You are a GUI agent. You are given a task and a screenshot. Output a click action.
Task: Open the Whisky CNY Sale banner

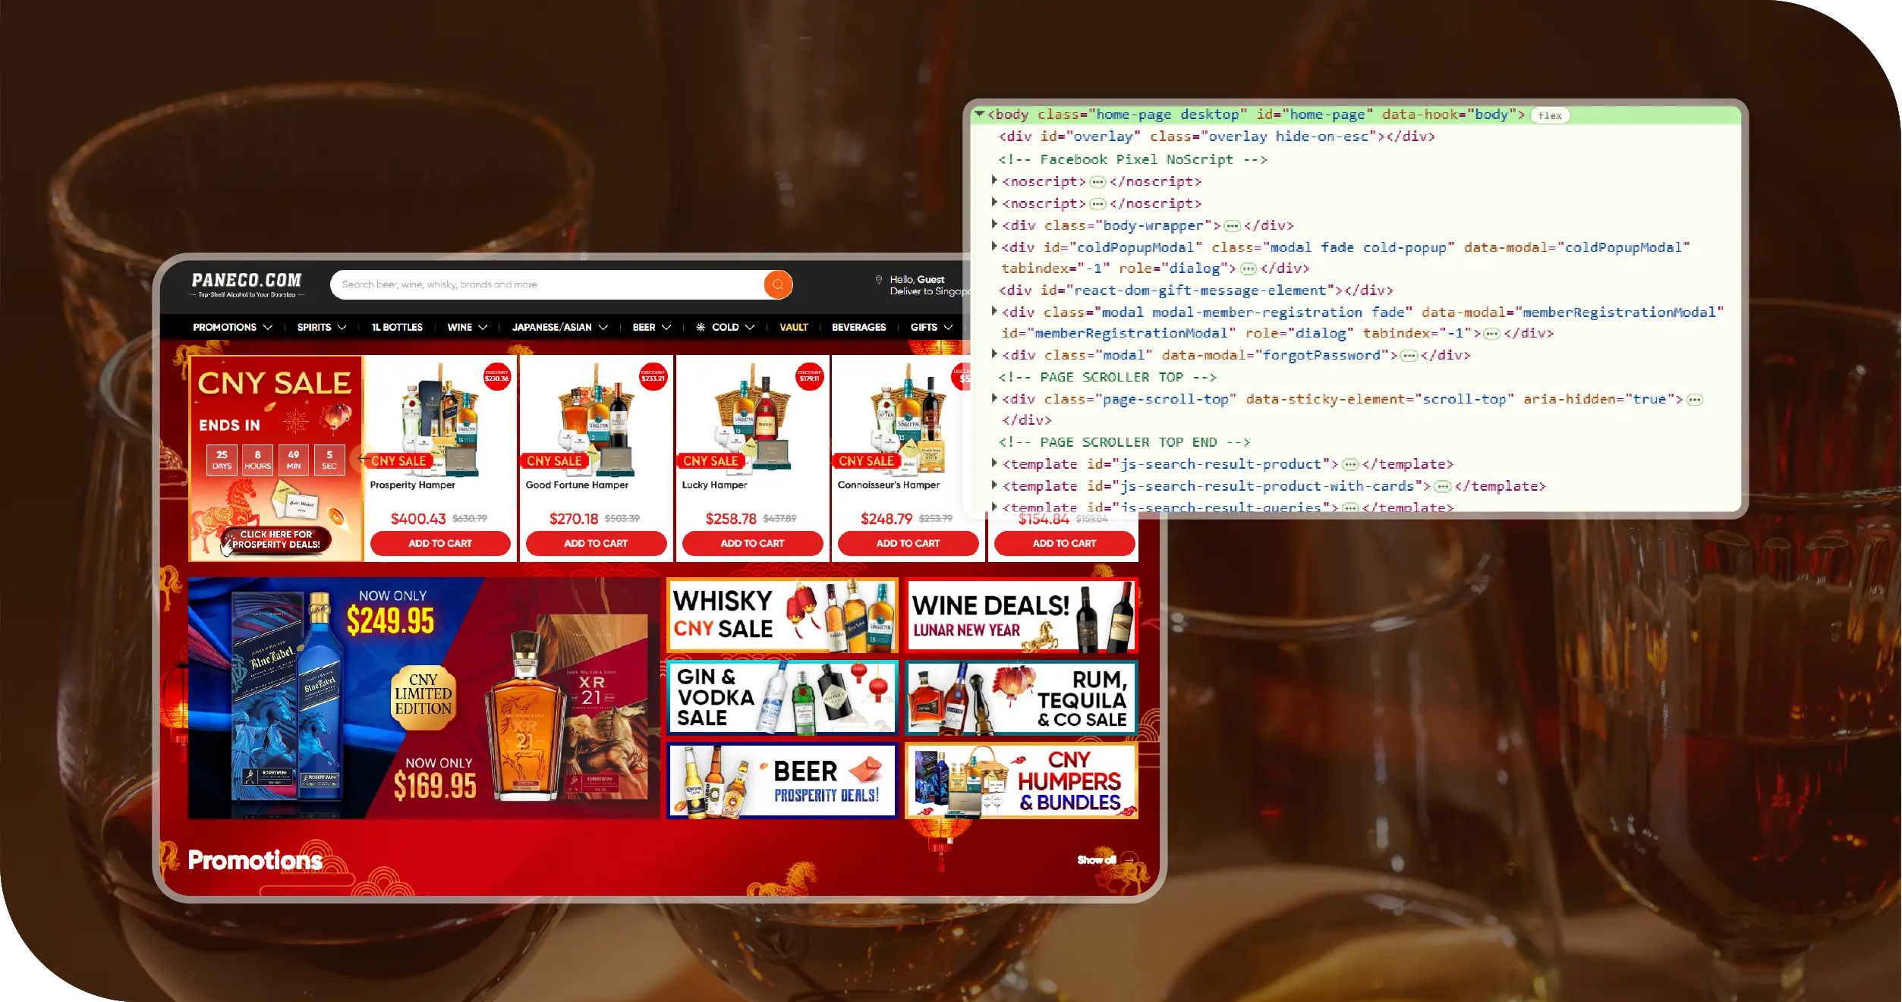(782, 614)
